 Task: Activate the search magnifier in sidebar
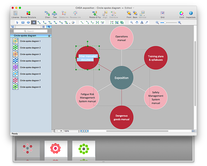[x=49, y=27]
